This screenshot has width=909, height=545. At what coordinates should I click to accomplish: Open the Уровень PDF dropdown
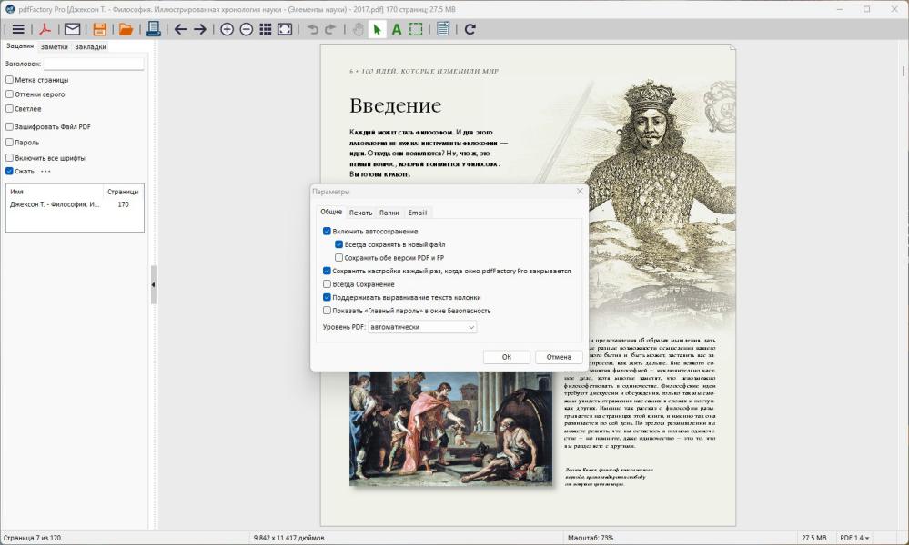(422, 327)
